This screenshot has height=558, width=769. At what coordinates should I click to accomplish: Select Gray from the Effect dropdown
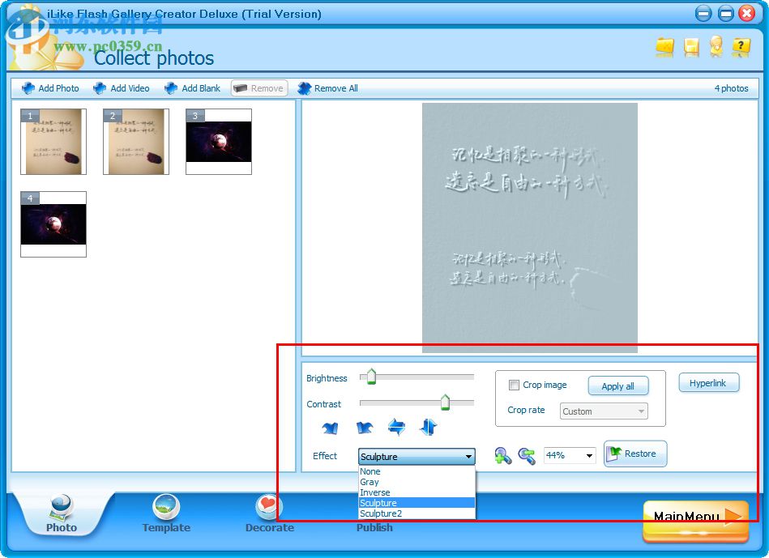[x=372, y=481]
